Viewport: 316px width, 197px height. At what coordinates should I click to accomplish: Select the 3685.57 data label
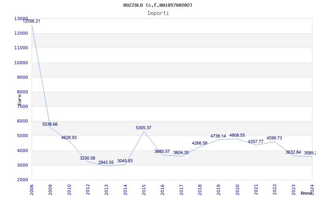pos(162,152)
